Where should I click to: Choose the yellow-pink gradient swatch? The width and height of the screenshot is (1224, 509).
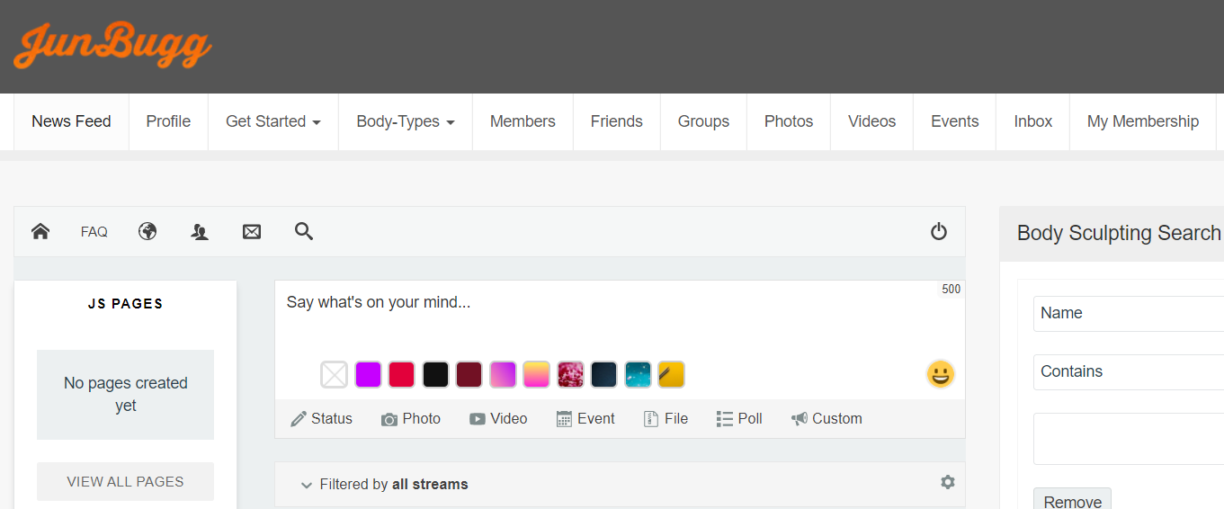point(537,375)
